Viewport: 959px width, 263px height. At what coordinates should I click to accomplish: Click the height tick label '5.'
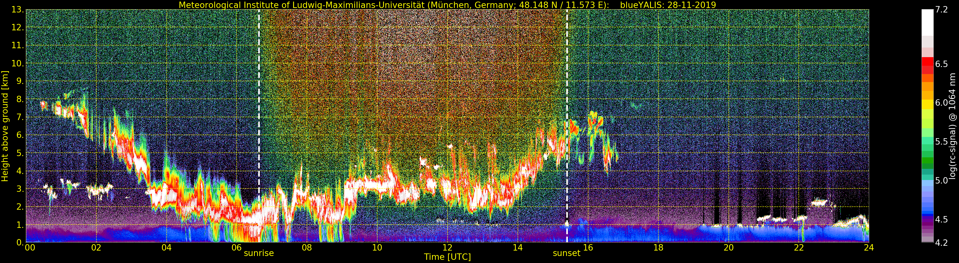20,153
